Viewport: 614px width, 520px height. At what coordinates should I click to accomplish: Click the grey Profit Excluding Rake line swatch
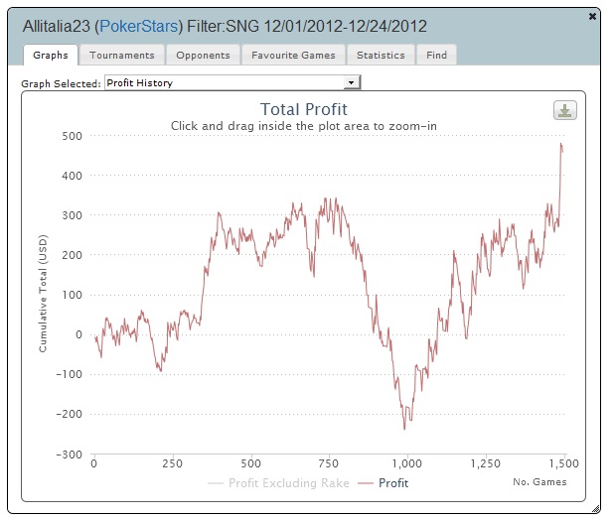tap(216, 483)
